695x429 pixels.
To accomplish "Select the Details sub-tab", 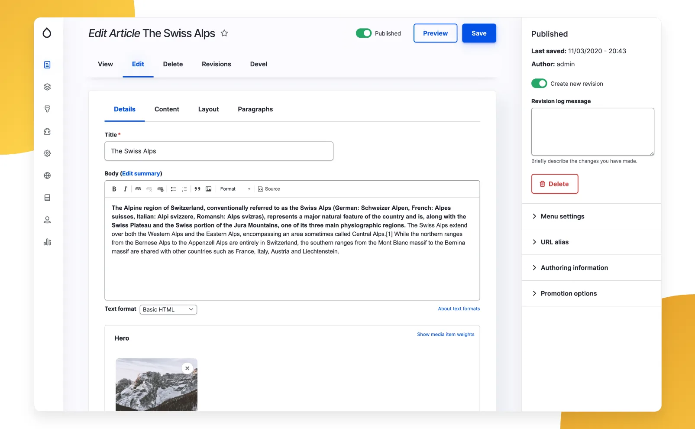I will (125, 109).
